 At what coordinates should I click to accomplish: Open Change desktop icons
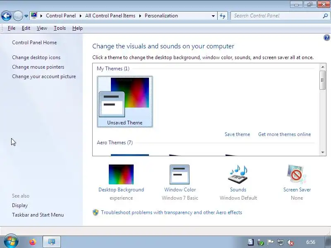pos(36,57)
